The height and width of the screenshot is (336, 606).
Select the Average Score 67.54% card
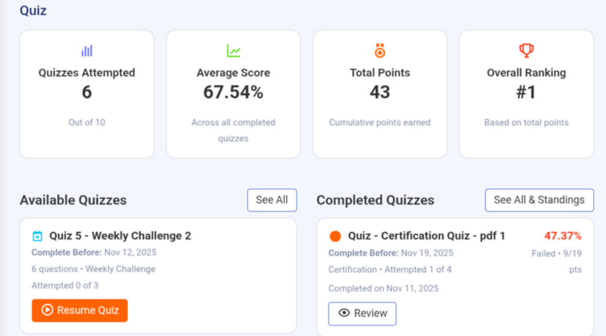(233, 94)
